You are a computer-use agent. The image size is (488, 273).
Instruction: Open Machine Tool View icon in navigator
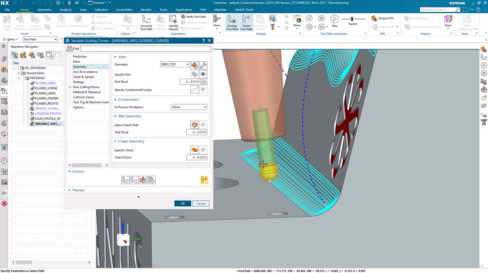click(23, 55)
